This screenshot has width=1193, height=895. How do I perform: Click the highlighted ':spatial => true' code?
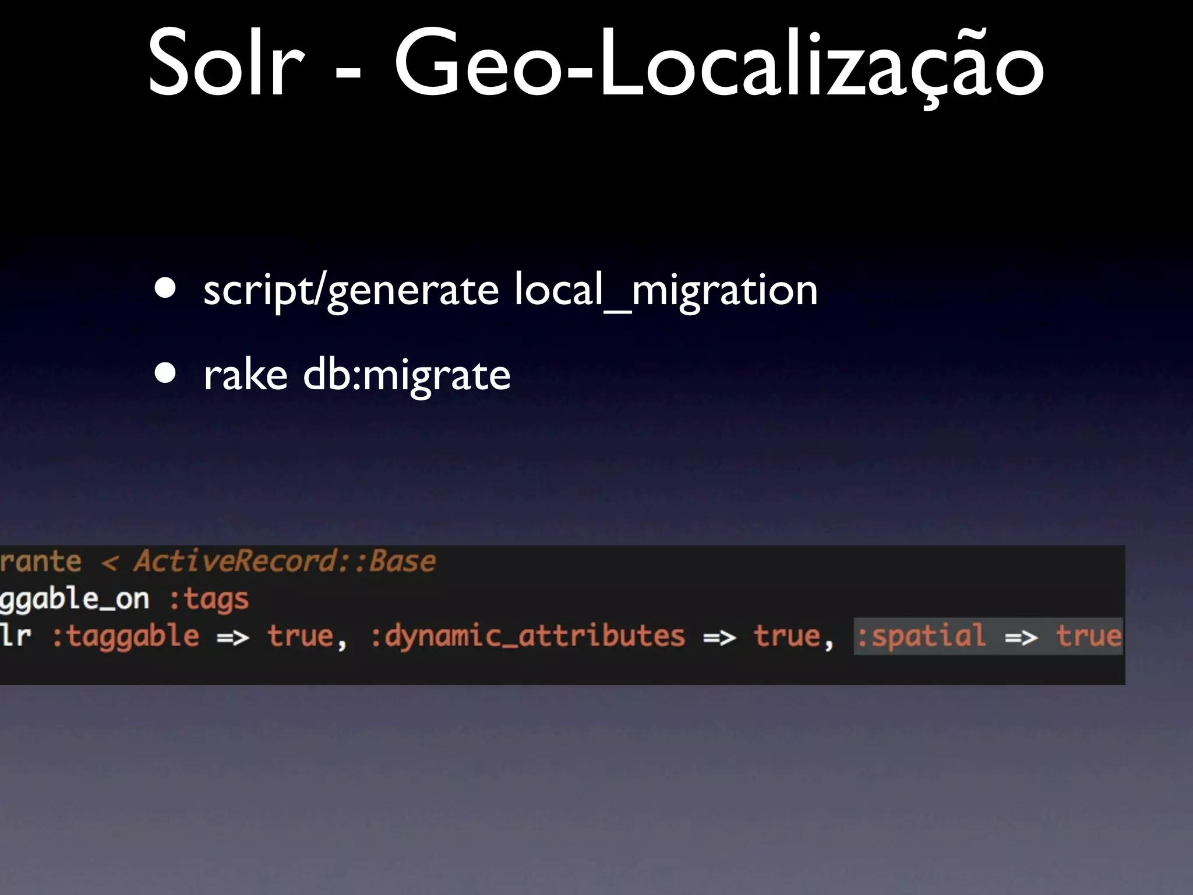coord(989,636)
